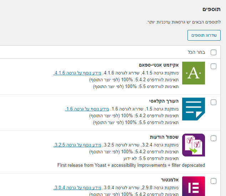Click the 'First release from Yoast' upgrade notice

pyautogui.click(x=131, y=165)
